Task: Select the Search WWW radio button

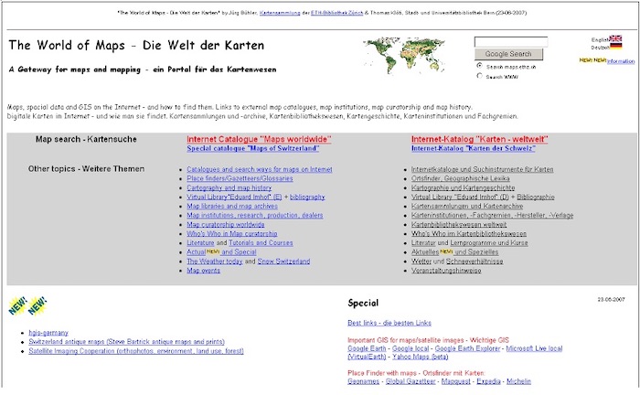Action: pos(480,76)
